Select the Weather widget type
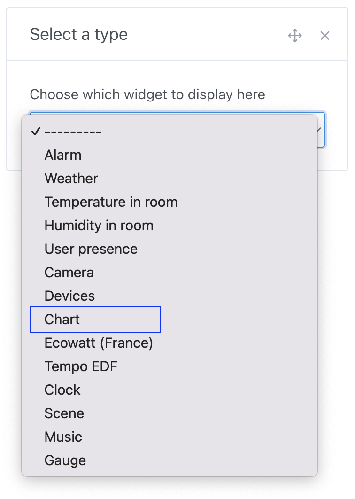This screenshot has width=355, height=499. tap(71, 179)
